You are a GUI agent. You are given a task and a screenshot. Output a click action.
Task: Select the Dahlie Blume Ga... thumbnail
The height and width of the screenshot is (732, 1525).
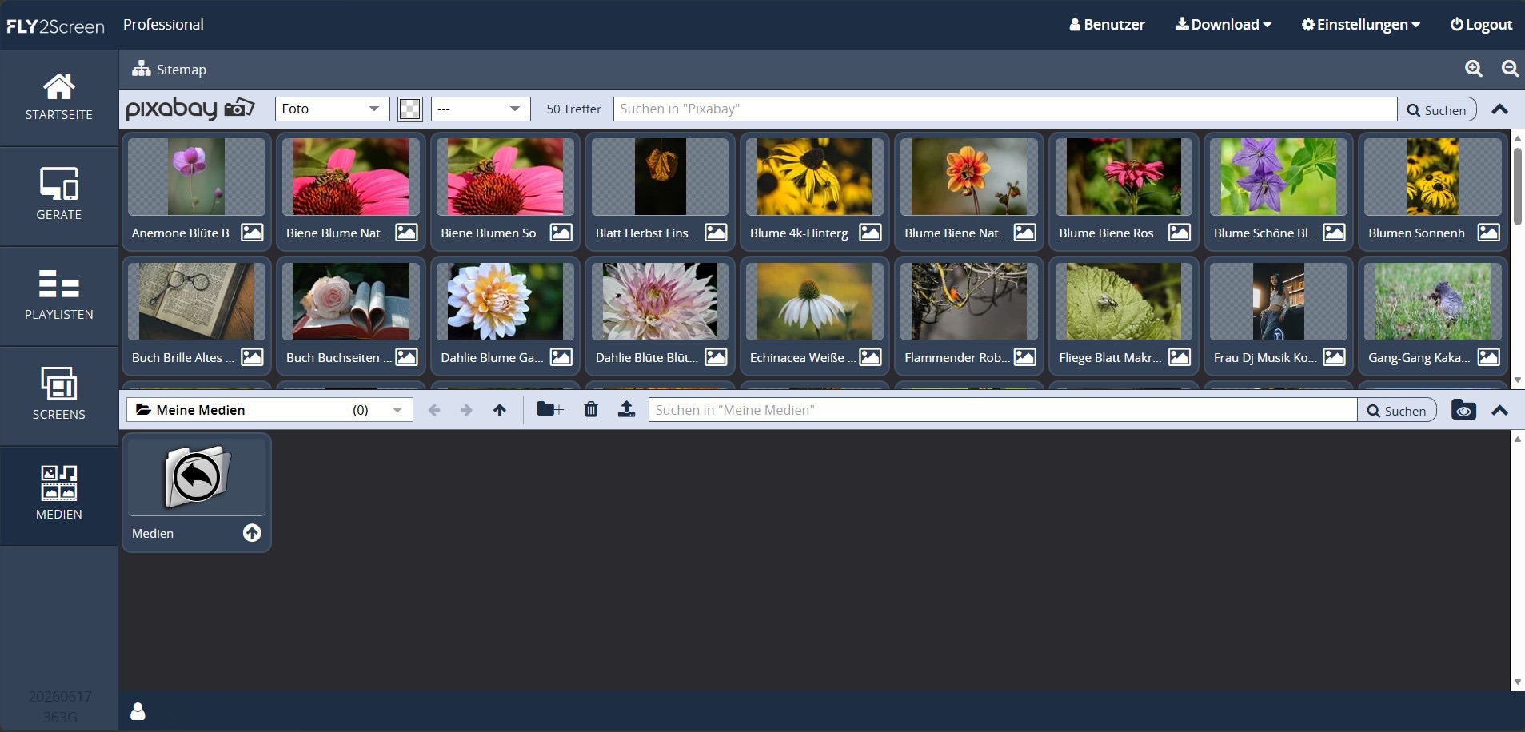[505, 302]
